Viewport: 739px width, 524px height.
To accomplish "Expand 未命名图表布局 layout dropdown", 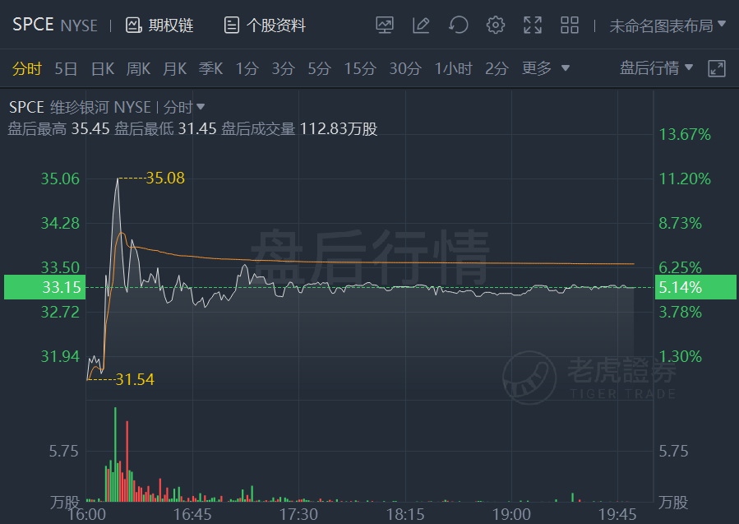I will (667, 26).
